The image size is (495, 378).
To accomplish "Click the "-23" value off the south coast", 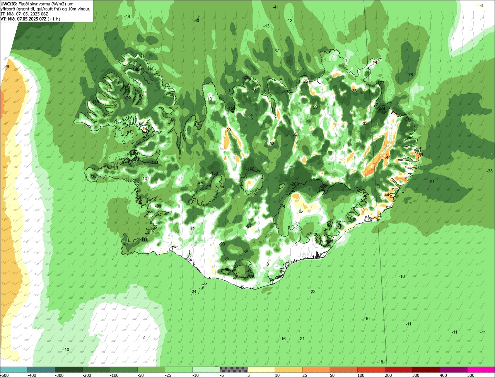I will click(312, 292).
